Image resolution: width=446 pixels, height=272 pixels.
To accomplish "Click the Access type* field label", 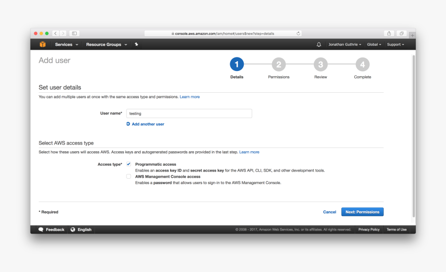I will [110, 164].
